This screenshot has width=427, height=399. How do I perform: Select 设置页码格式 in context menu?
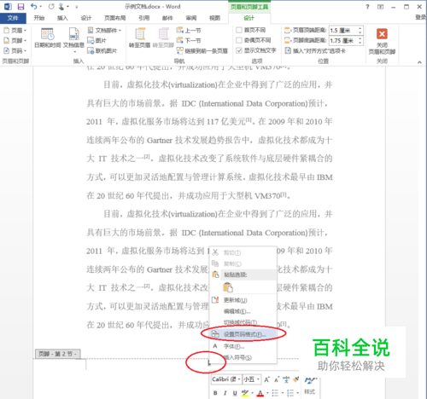pyautogui.click(x=243, y=334)
